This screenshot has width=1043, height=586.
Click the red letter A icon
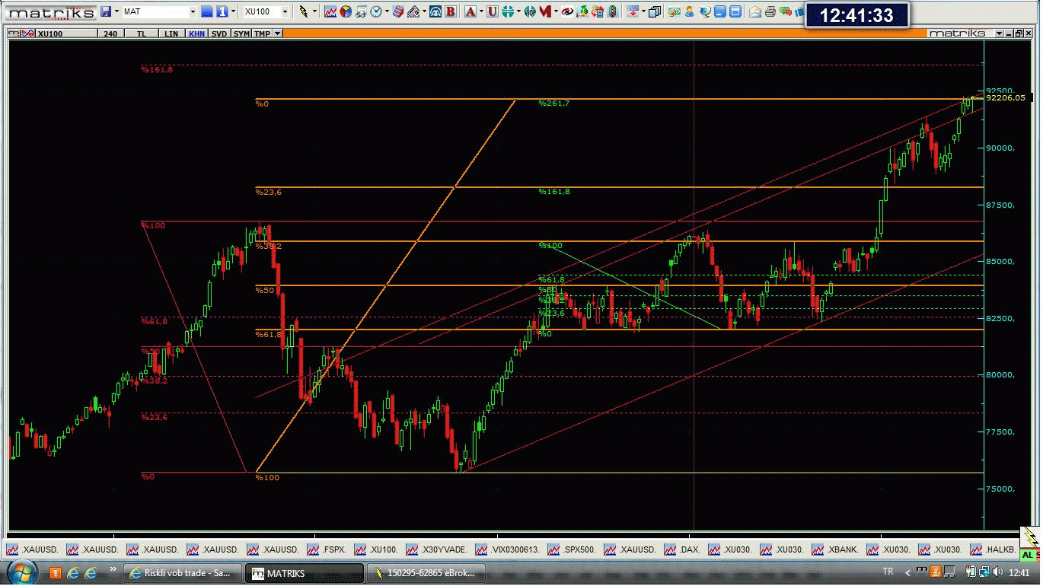click(470, 11)
